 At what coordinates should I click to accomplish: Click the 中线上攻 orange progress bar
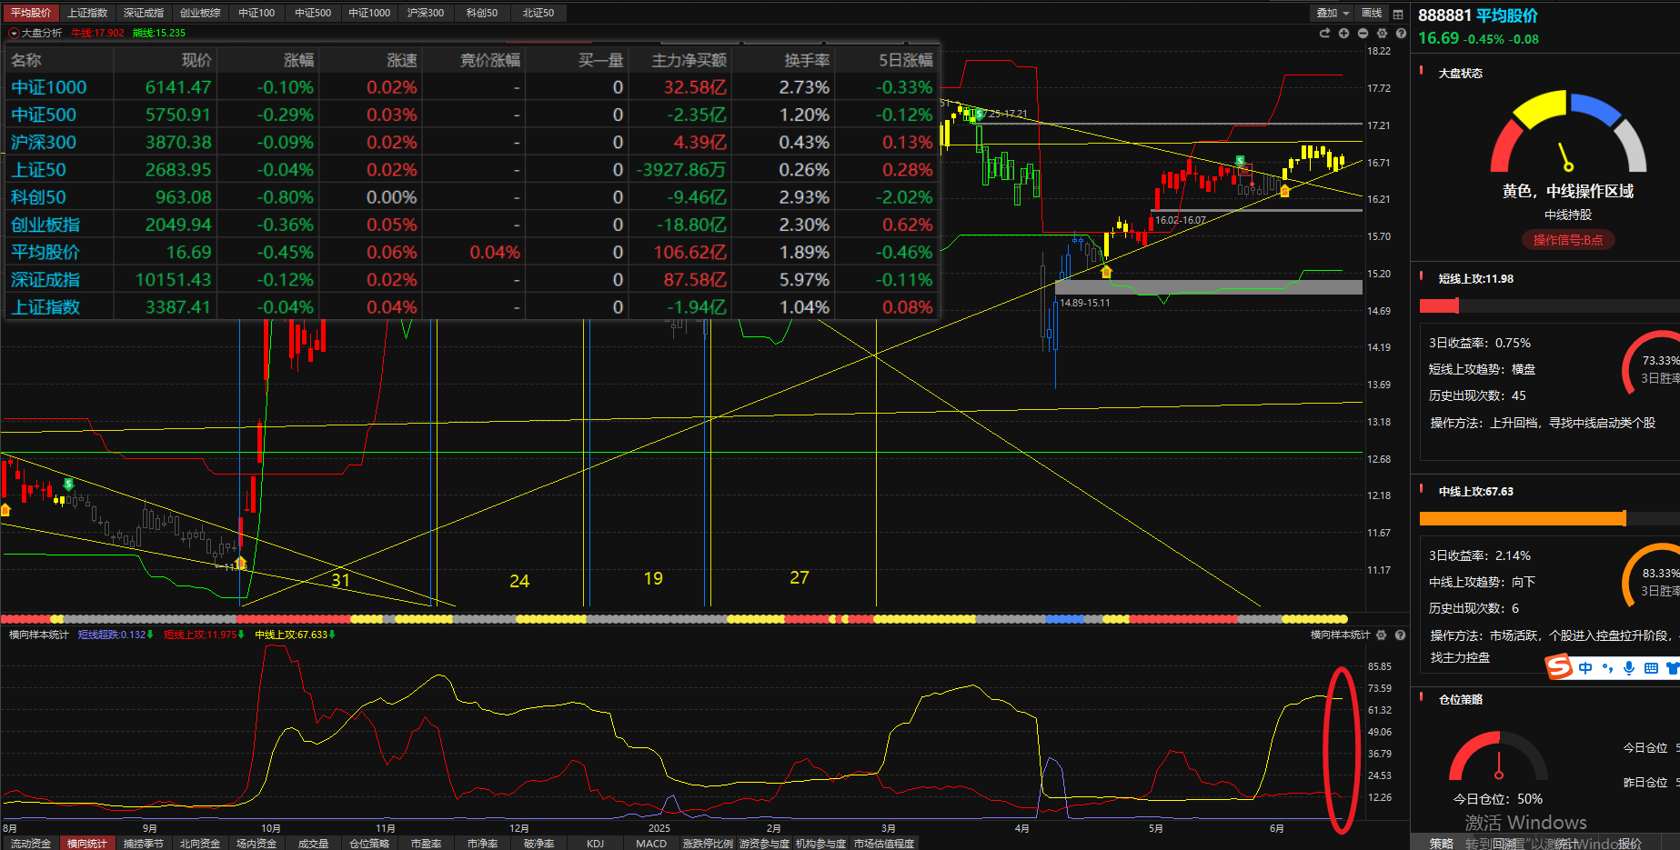pyautogui.click(x=1522, y=518)
